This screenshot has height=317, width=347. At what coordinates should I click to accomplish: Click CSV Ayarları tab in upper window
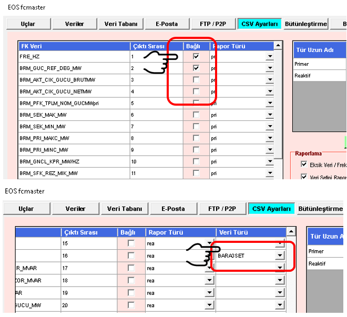coord(260,24)
